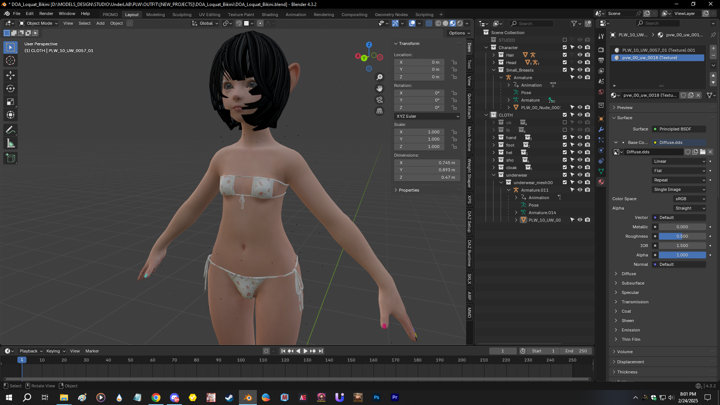Screen dimensions: 720x405
Task: Lock the X location value
Action: tap(454, 62)
